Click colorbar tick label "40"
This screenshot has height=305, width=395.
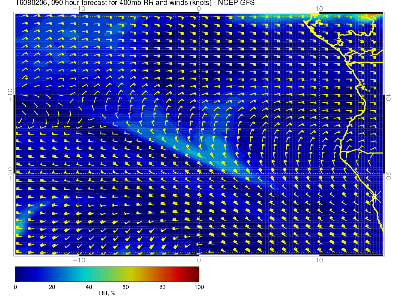[89, 287]
